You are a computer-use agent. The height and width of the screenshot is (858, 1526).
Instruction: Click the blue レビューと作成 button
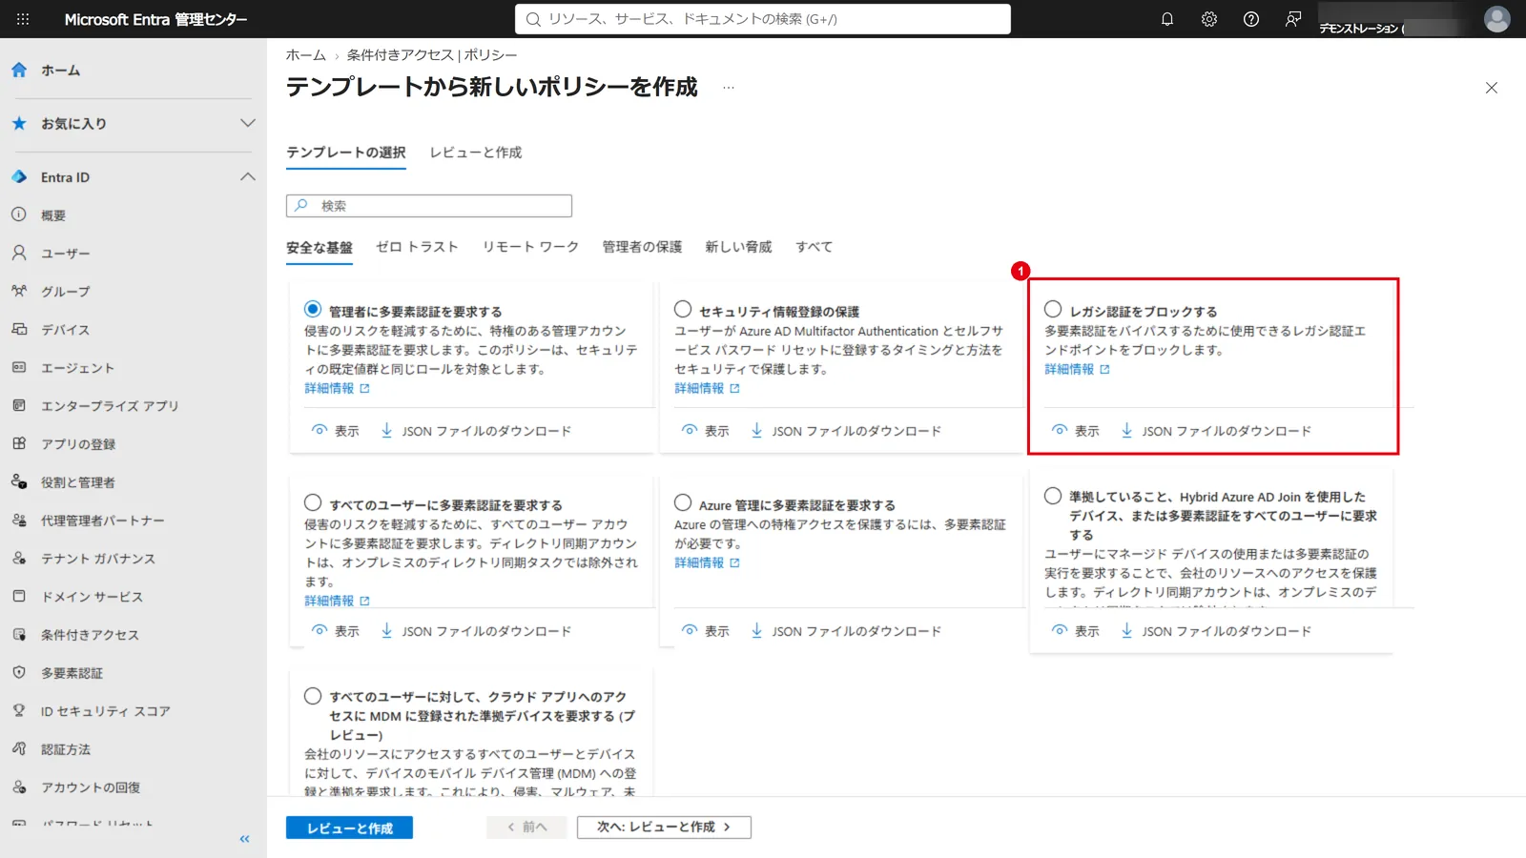pyautogui.click(x=349, y=827)
